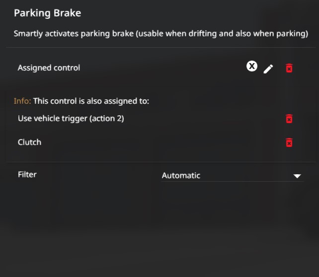
Task: Delete the assigned control using its trash icon
Action: 289,69
